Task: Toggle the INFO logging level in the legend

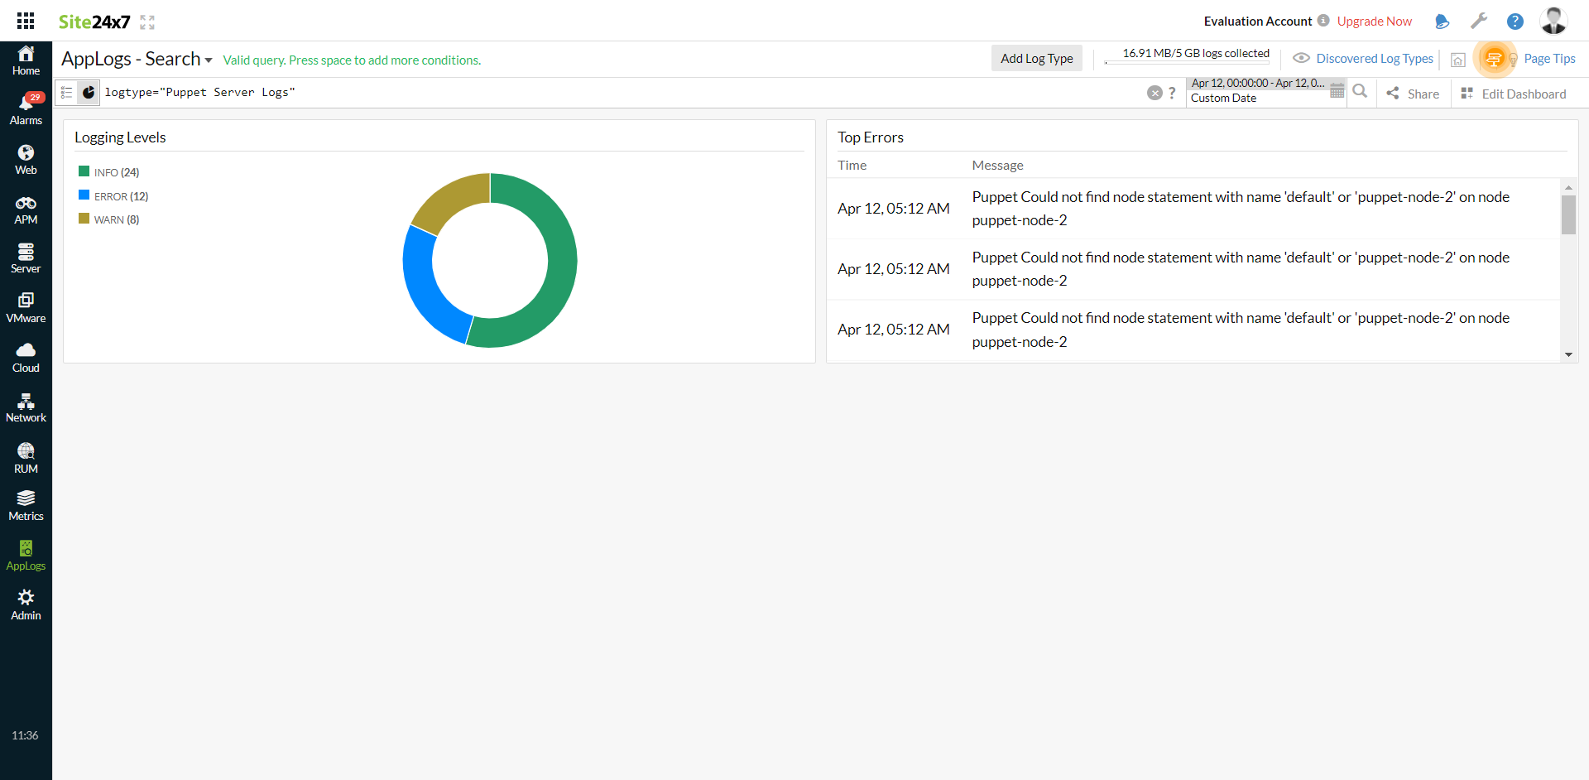Action: (108, 171)
